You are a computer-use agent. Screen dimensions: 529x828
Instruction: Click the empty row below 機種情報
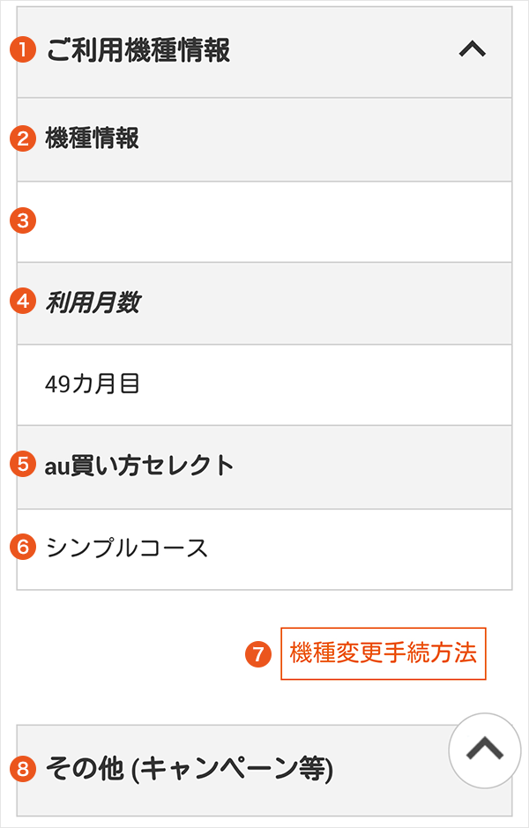(264, 220)
